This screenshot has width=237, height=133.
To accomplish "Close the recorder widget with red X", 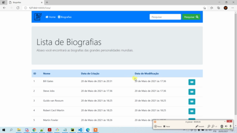I will 230,121.
